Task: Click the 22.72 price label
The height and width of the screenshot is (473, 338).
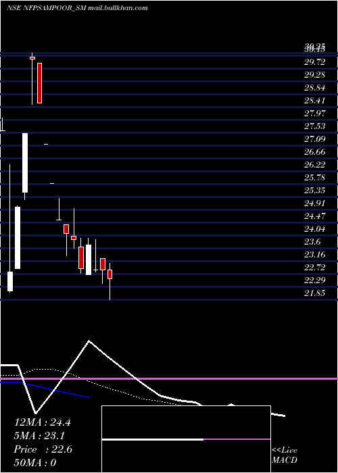Action: 315,268
